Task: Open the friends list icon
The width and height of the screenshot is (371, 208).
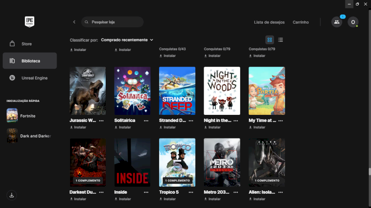Action: pos(337,22)
